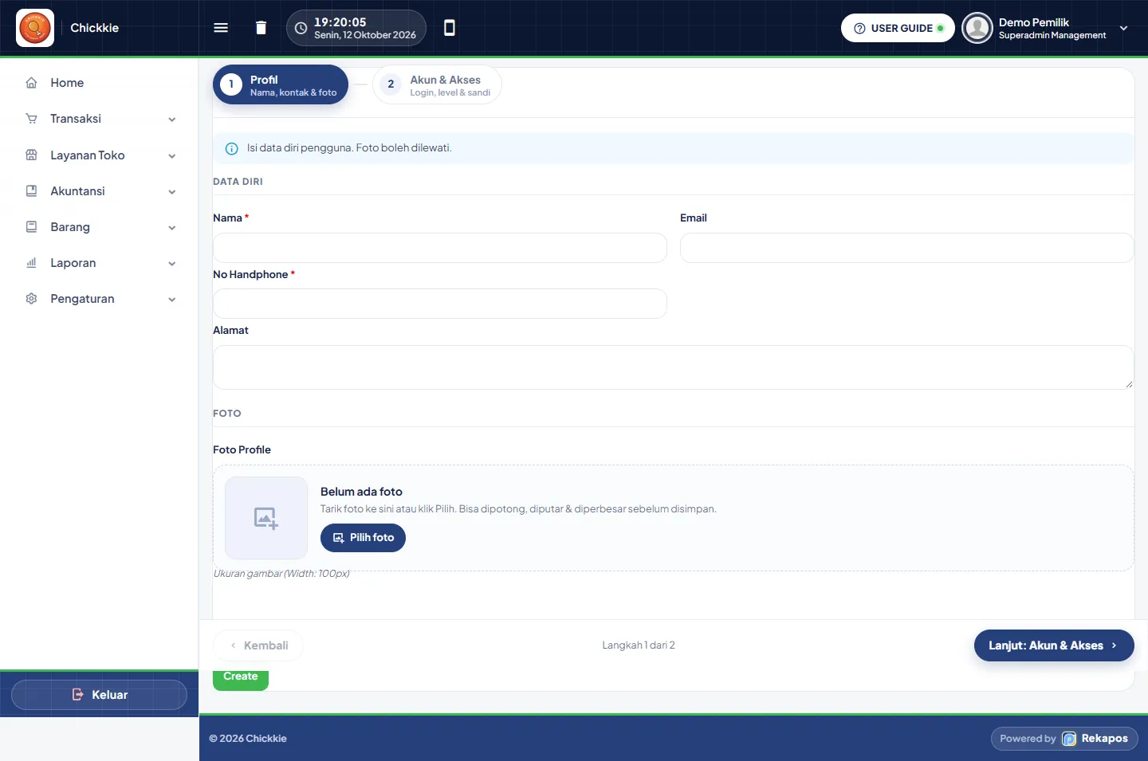Image resolution: width=1148 pixels, height=761 pixels.
Task: Open the USER GUIDE button
Action: point(898,28)
